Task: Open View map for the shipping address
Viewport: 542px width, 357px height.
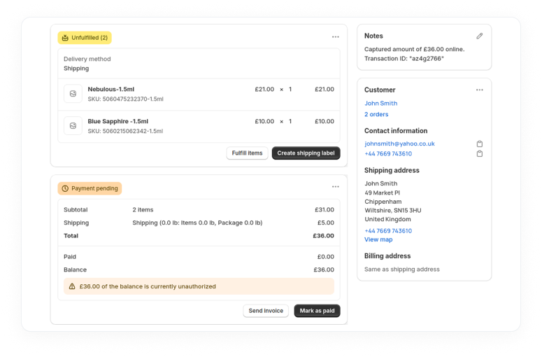Action: pos(378,239)
